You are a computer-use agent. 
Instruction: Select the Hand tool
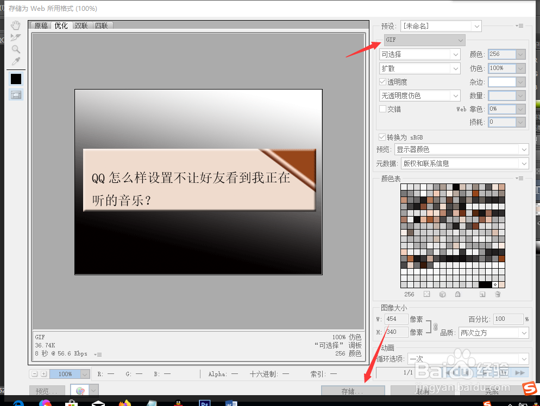tap(16, 26)
